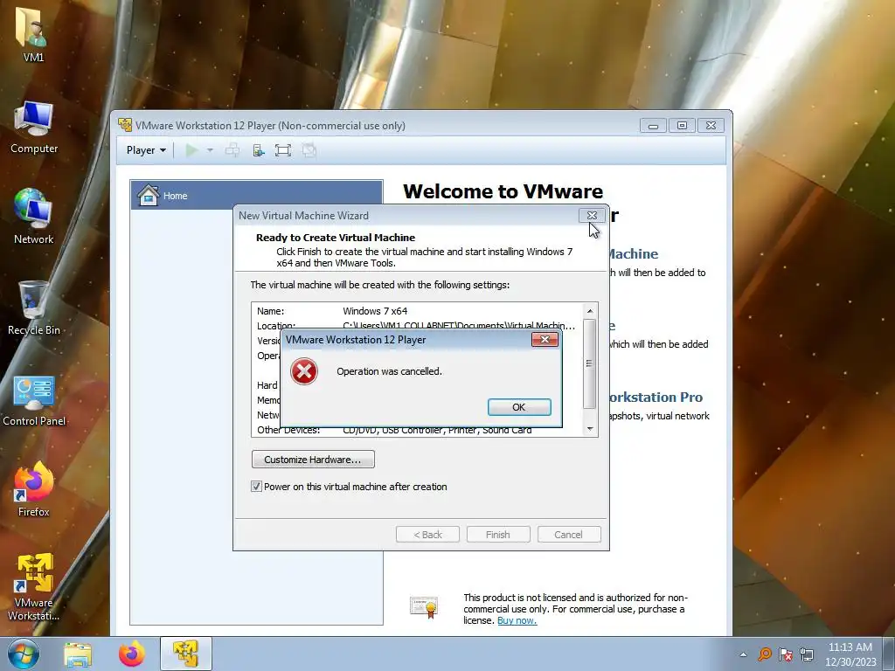The width and height of the screenshot is (895, 671).
Task: Open the Buy now link
Action: (x=517, y=621)
